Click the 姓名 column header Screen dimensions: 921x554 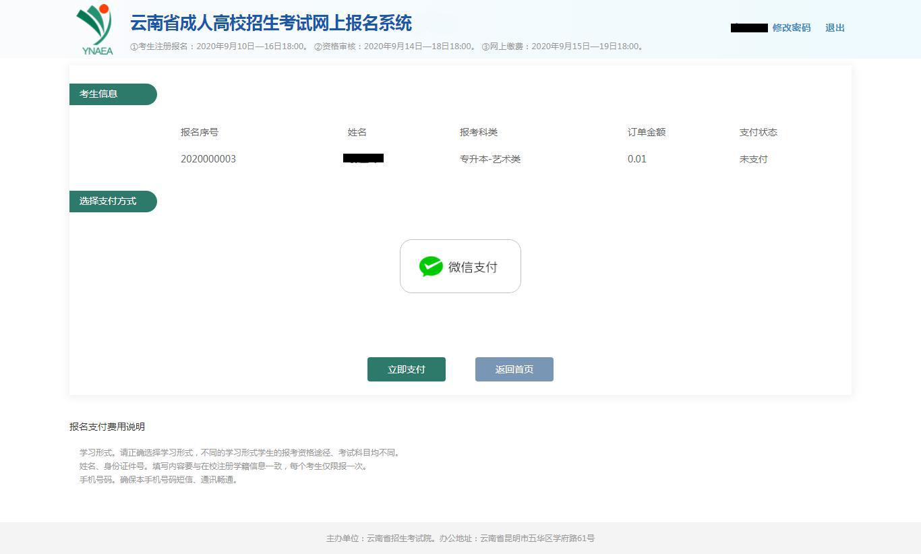[357, 132]
